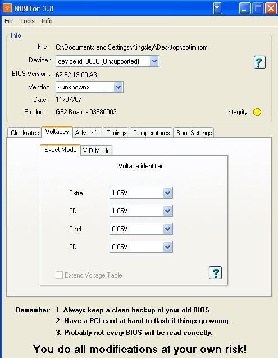Screen dimensions: 278x358
Task: Minimize the NiBiTor window
Action: pos(245,8)
